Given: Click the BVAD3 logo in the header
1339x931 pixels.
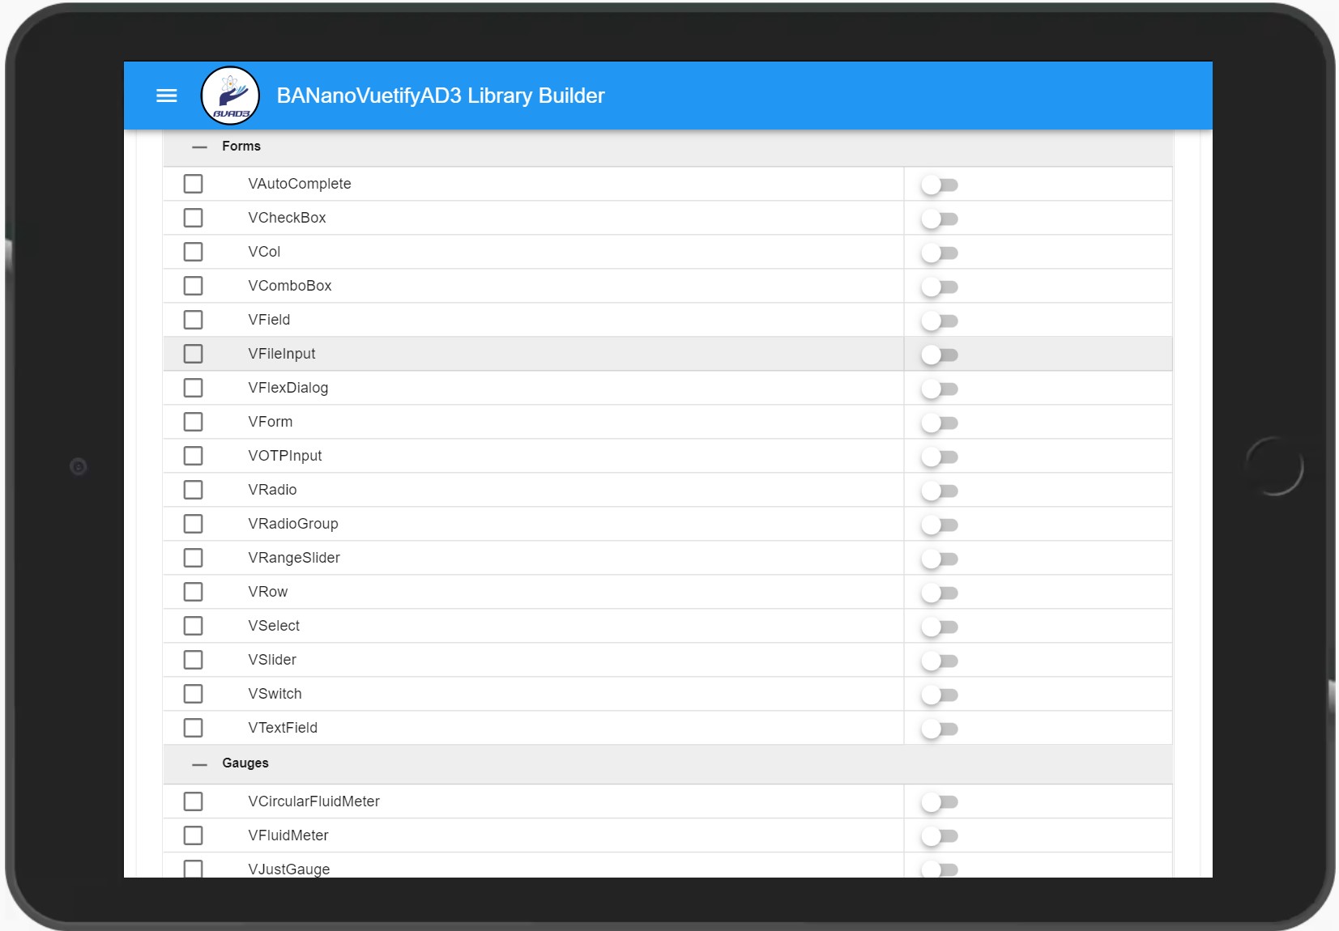Looking at the screenshot, I should 230,95.
